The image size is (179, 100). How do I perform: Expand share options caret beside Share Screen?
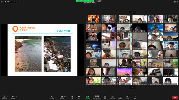click(91, 97)
